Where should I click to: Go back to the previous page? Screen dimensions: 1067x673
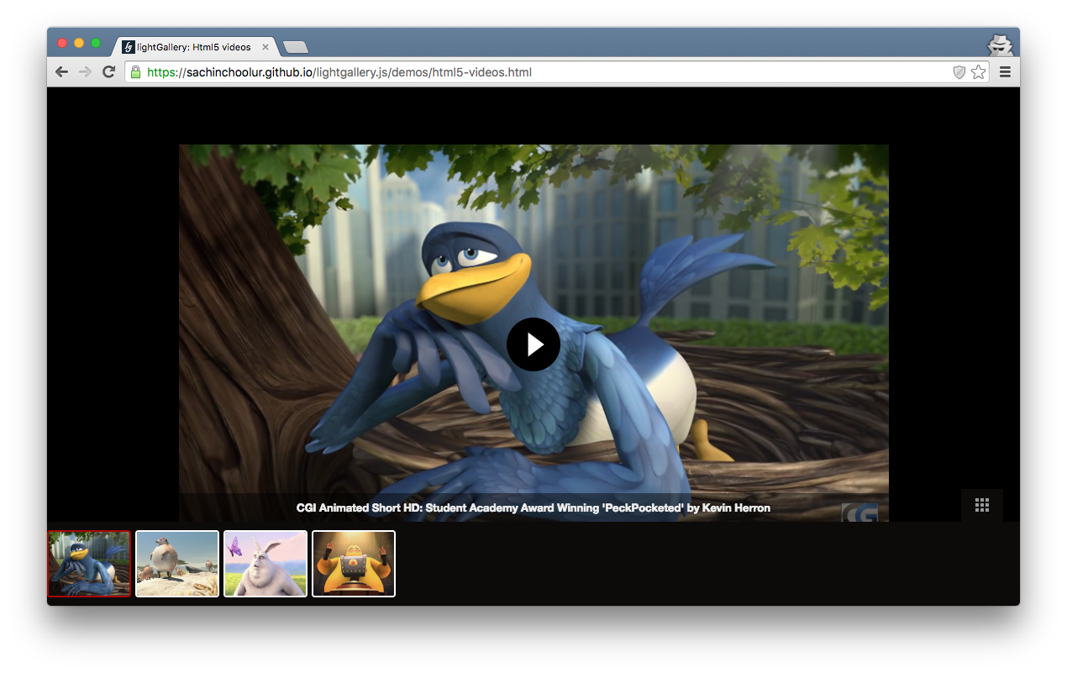click(x=61, y=72)
